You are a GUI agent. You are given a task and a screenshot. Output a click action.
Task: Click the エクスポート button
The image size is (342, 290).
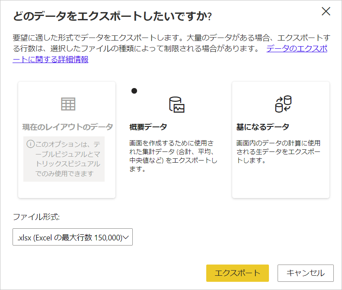[237, 273]
